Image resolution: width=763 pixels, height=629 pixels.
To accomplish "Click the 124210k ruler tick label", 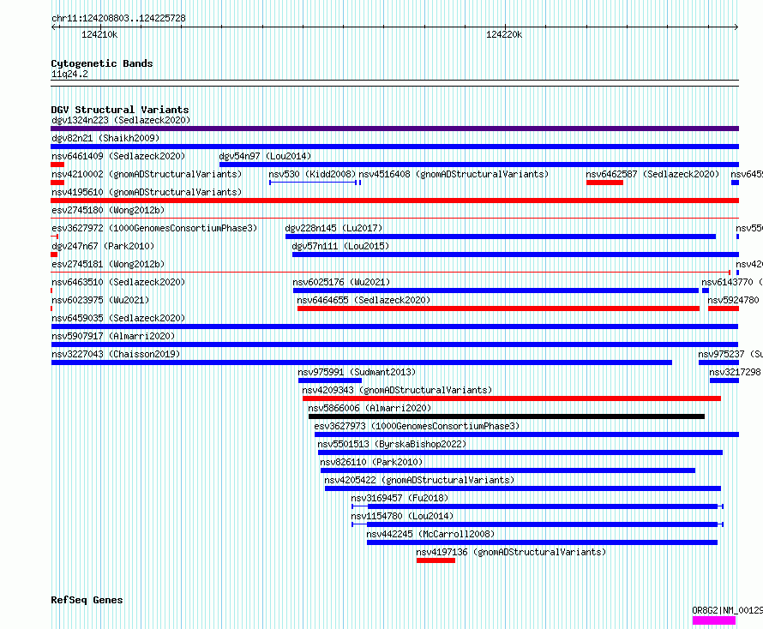I will point(99,34).
